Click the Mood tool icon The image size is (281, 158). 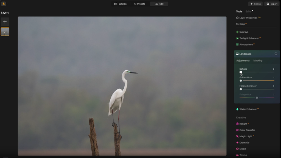point(237,149)
